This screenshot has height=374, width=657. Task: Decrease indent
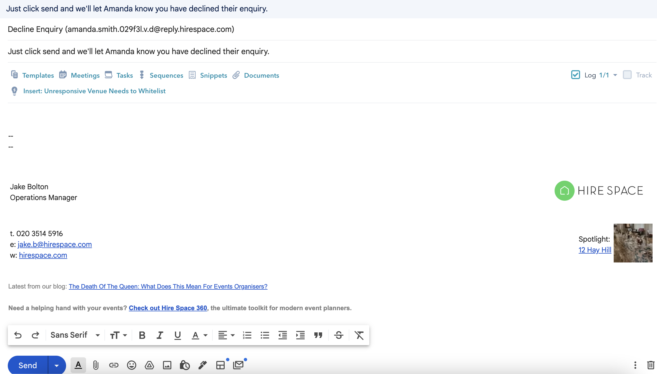[283, 335]
